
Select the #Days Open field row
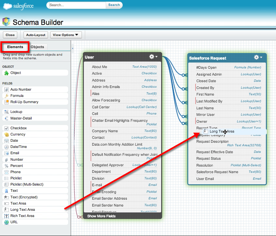(228, 67)
